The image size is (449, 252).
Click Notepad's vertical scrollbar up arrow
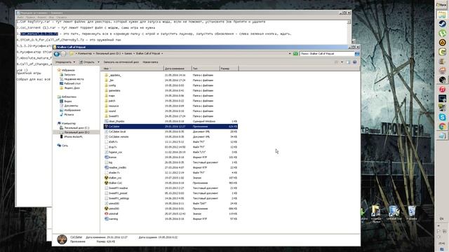[349, 22]
